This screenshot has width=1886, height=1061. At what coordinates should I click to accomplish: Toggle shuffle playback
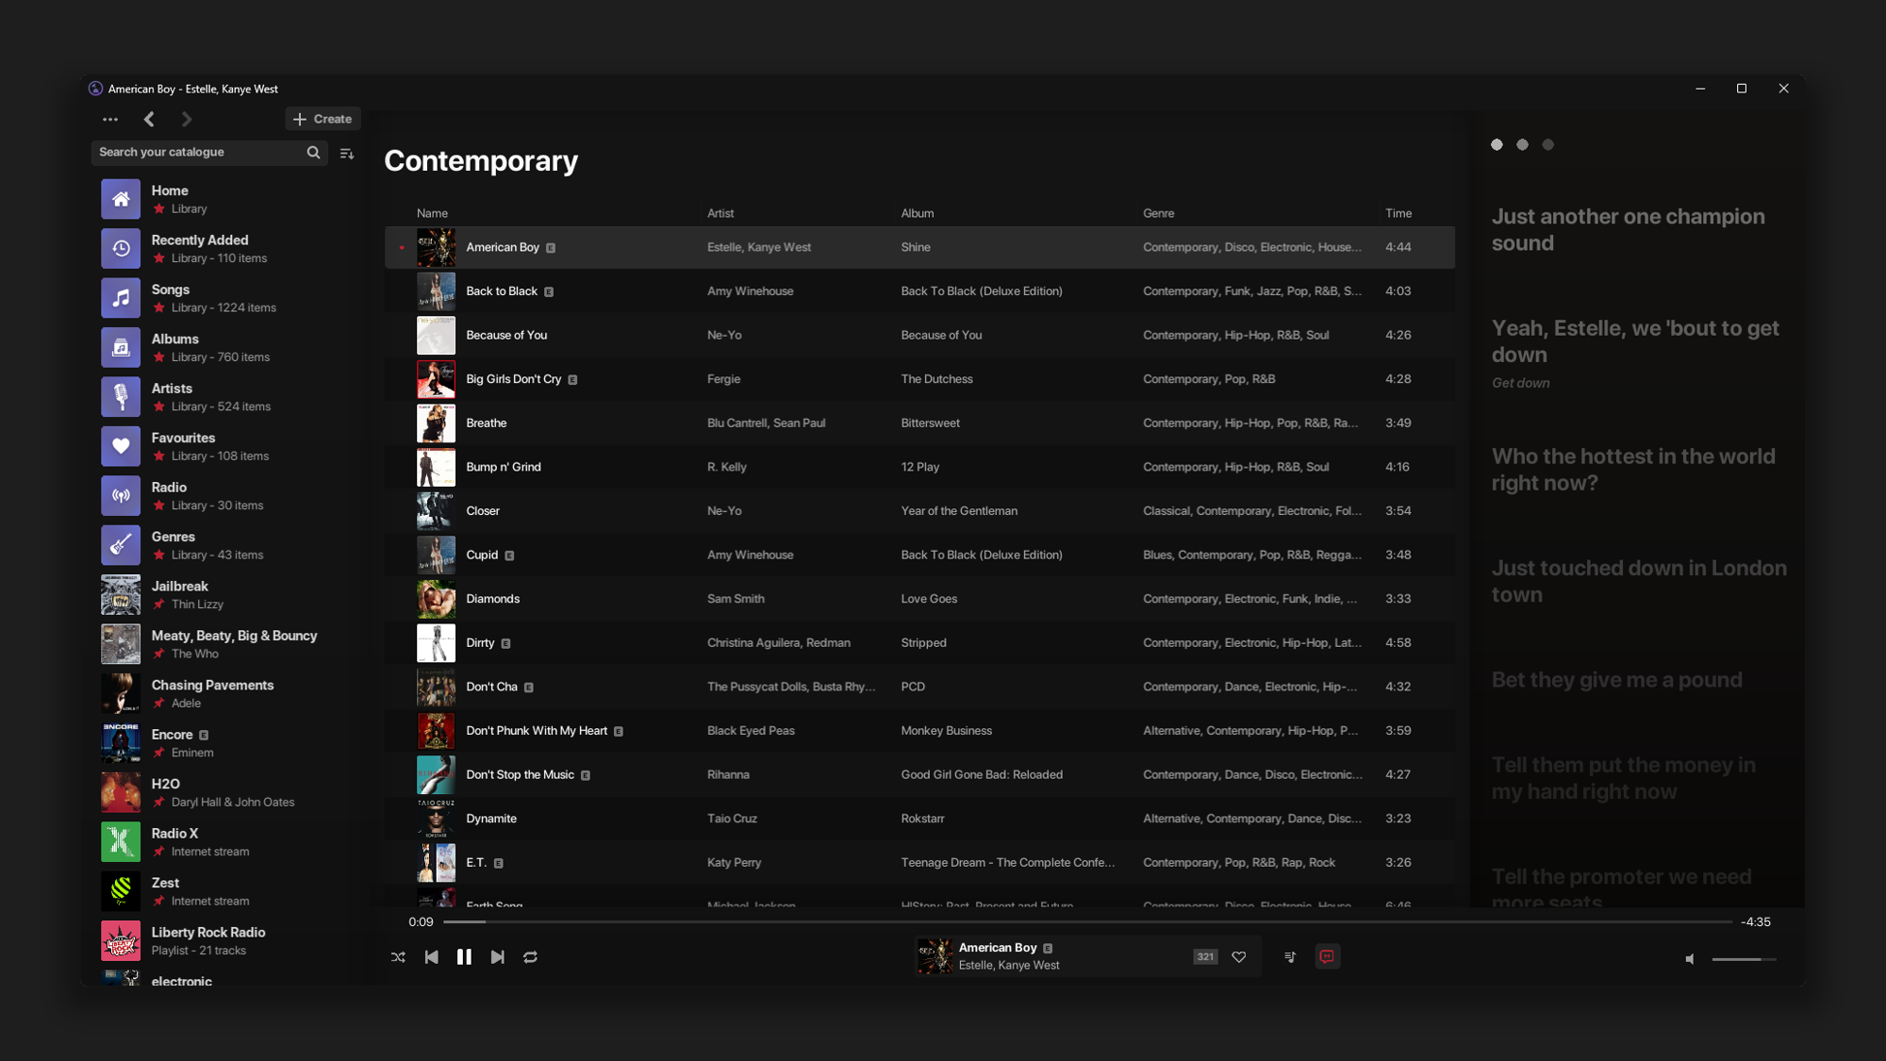(x=398, y=957)
